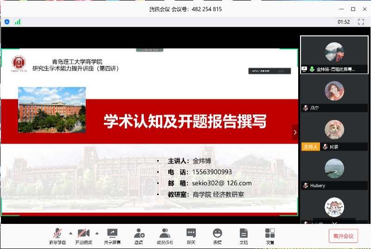Start screen sharing with 共享屏幕

click(112, 236)
